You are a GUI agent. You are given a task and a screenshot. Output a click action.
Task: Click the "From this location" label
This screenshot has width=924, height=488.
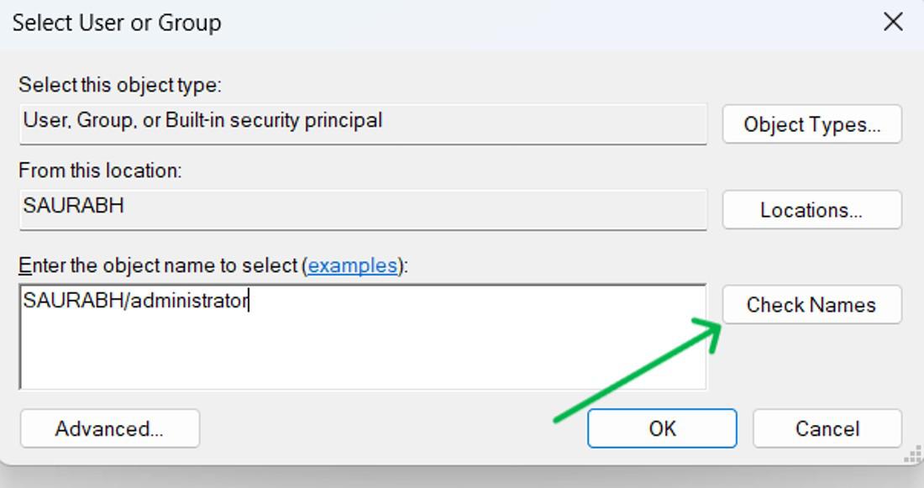pos(100,171)
